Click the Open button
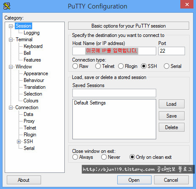 tap(134, 180)
